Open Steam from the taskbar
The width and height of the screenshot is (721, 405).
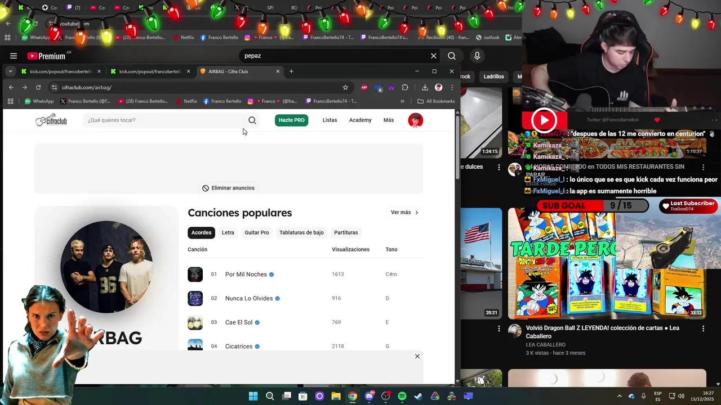pos(419,396)
